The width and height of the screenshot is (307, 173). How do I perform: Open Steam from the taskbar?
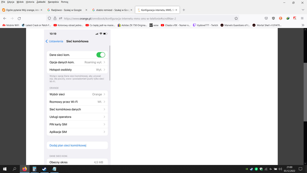pyautogui.click(x=44, y=169)
